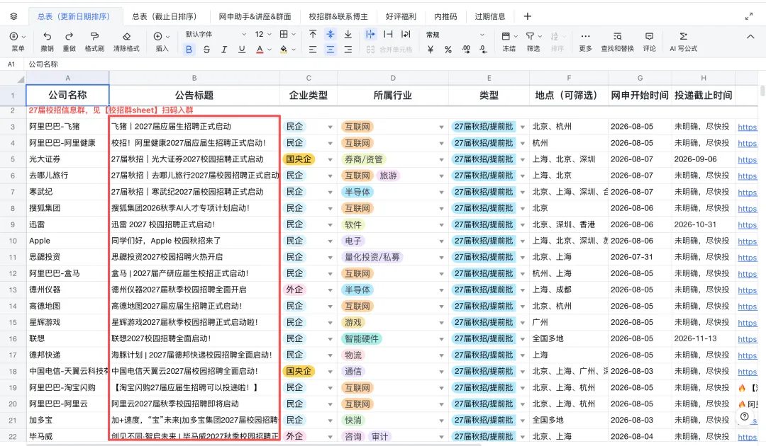Open https link in 寒武纪 row

[x=747, y=193]
